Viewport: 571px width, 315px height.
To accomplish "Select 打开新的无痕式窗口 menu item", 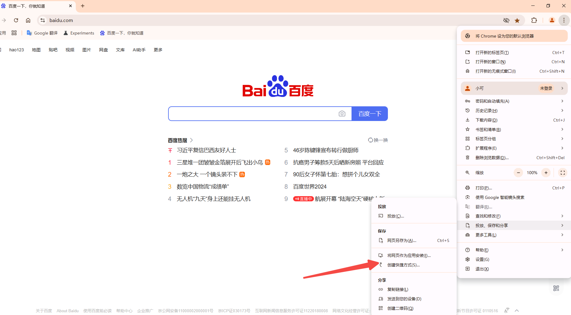I will point(514,71).
